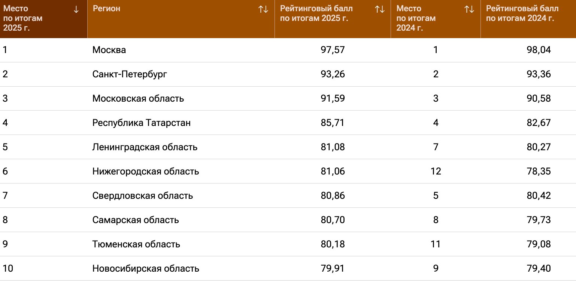This screenshot has height=281, width=576.
Task: Click the sort arrows in the Место 2024 column
Action: (x=469, y=10)
